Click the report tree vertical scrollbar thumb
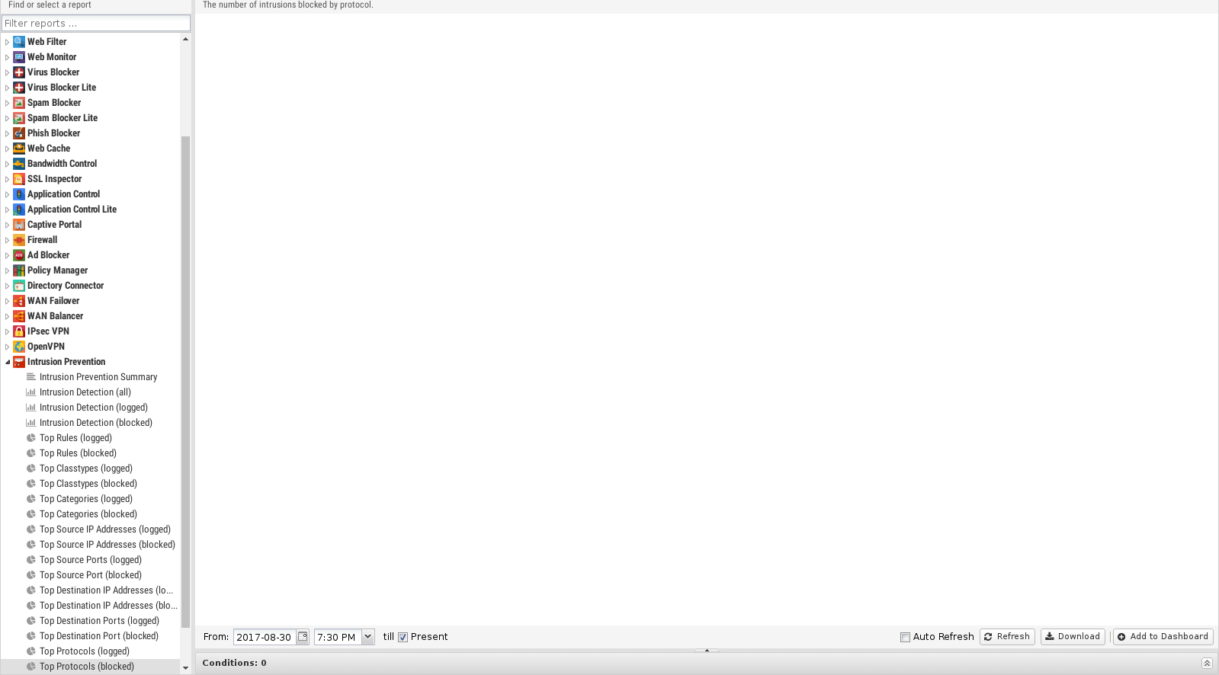The height and width of the screenshot is (675, 1219). pyautogui.click(x=185, y=381)
